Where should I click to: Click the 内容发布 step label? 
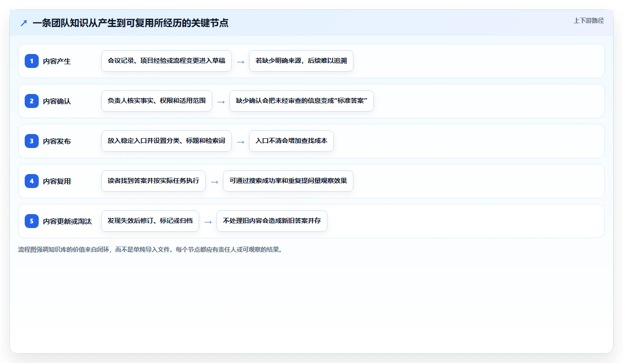[x=57, y=141]
